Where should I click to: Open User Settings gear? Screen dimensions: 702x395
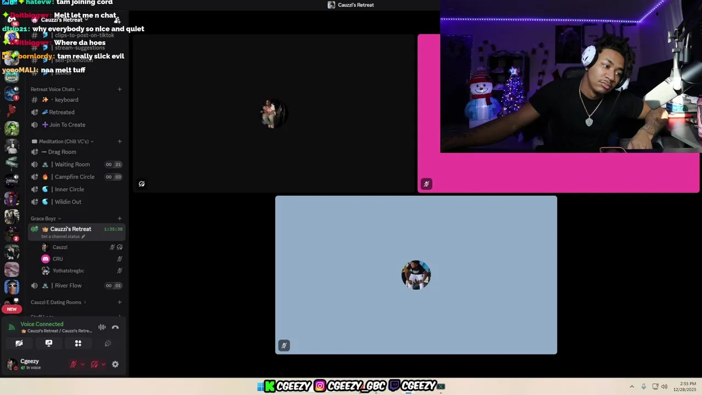(x=115, y=364)
